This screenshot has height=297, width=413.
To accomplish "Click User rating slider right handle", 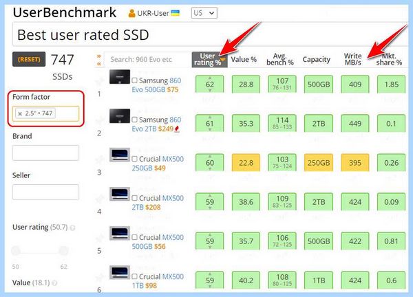I will click(x=64, y=251).
